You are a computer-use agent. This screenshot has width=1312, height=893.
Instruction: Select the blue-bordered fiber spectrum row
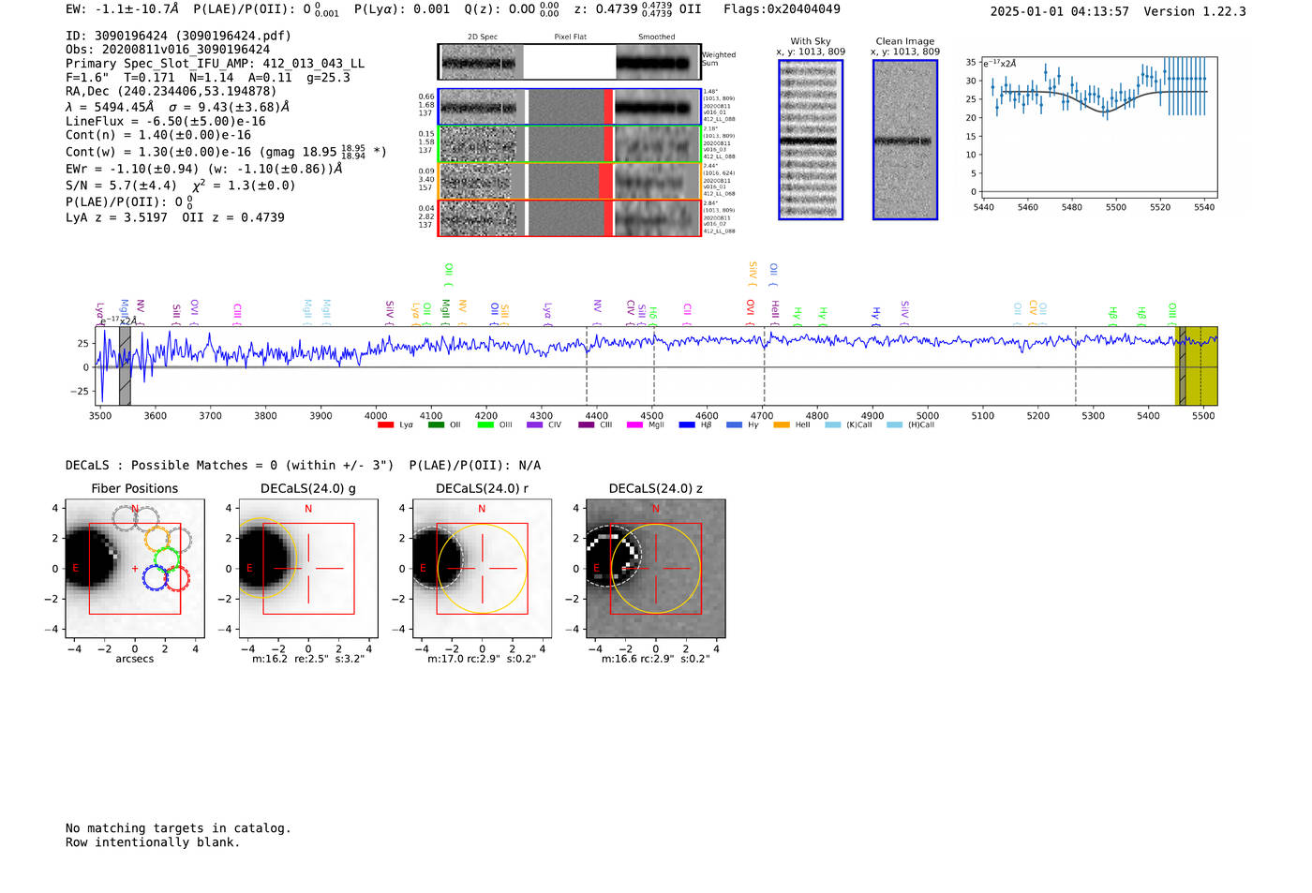(x=569, y=107)
